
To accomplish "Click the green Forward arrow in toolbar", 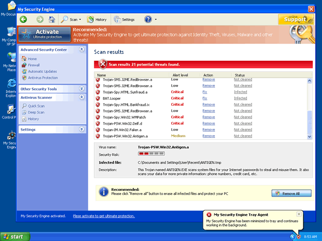I will [40, 19].
